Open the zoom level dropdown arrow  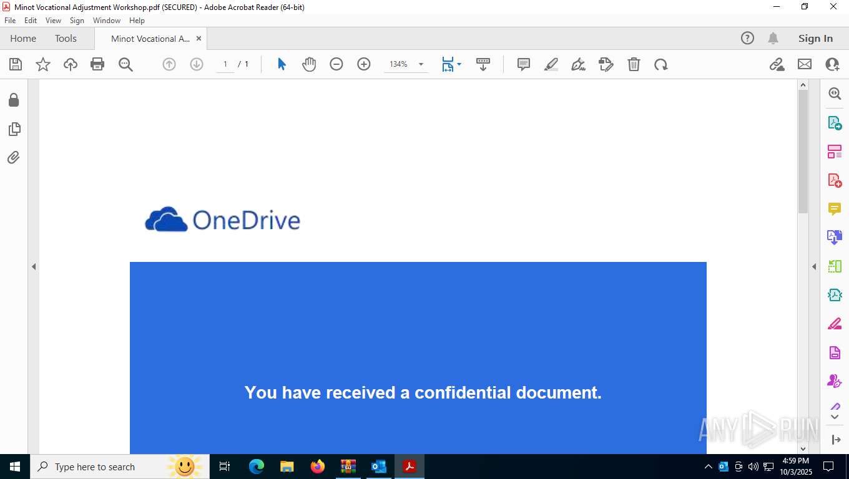tap(421, 64)
